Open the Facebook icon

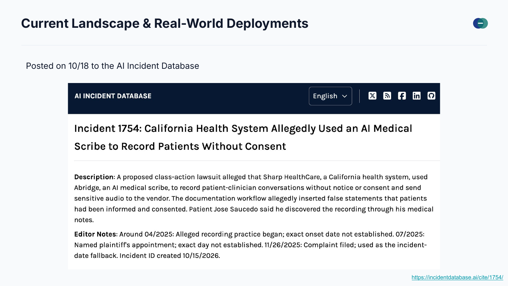point(402,96)
